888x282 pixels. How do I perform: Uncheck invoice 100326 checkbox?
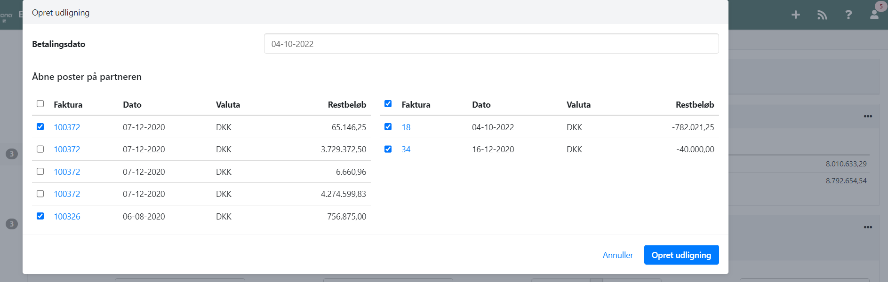[40, 216]
